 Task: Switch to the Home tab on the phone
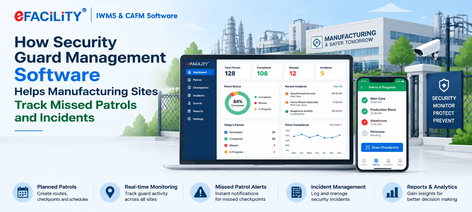364,162
